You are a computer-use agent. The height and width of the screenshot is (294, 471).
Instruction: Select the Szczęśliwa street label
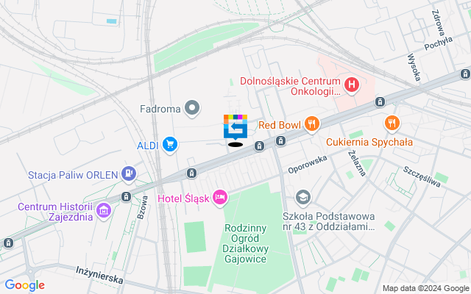pos(422,176)
